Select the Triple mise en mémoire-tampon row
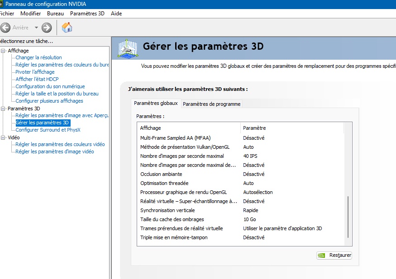The width and height of the screenshot is (396, 279). (x=241, y=238)
